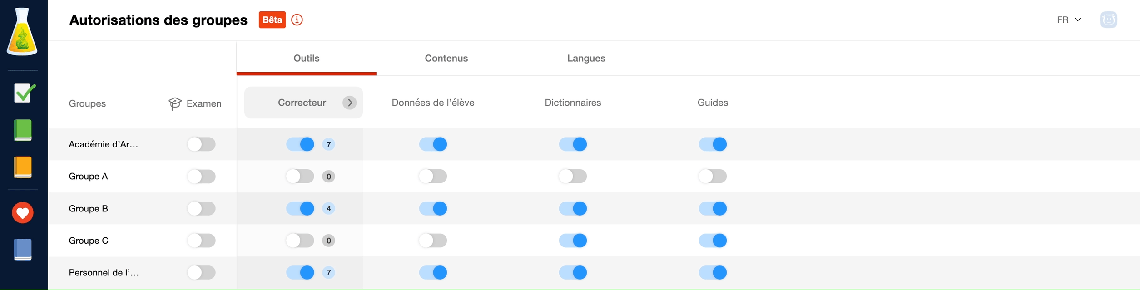Open the green book sidebar icon
The height and width of the screenshot is (290, 1140).
tap(23, 130)
